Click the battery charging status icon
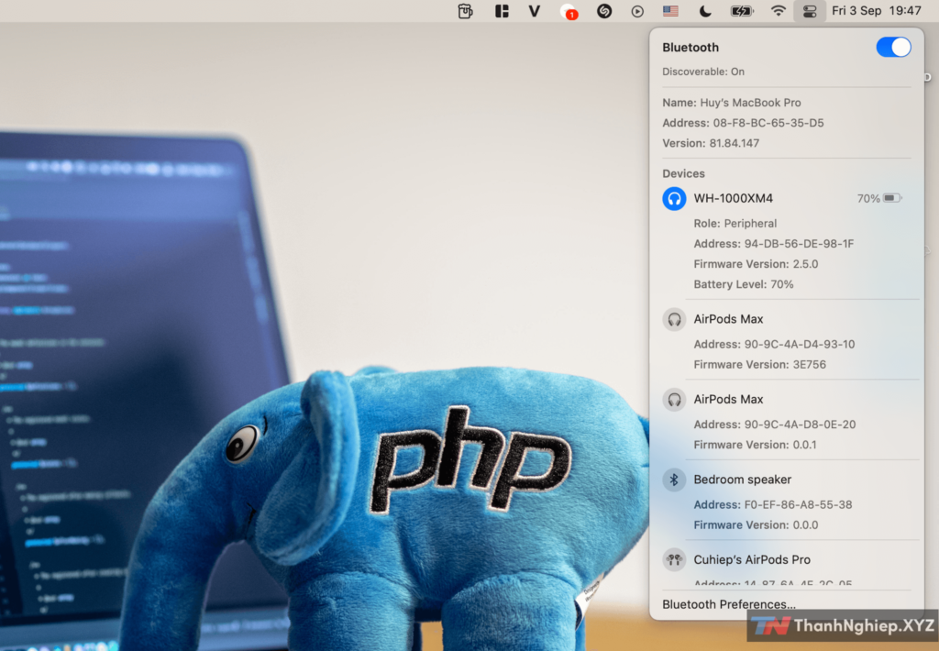The image size is (939, 651). (741, 11)
